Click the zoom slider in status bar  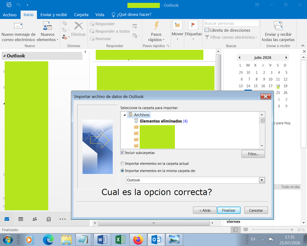pyautogui.click(x=272, y=229)
